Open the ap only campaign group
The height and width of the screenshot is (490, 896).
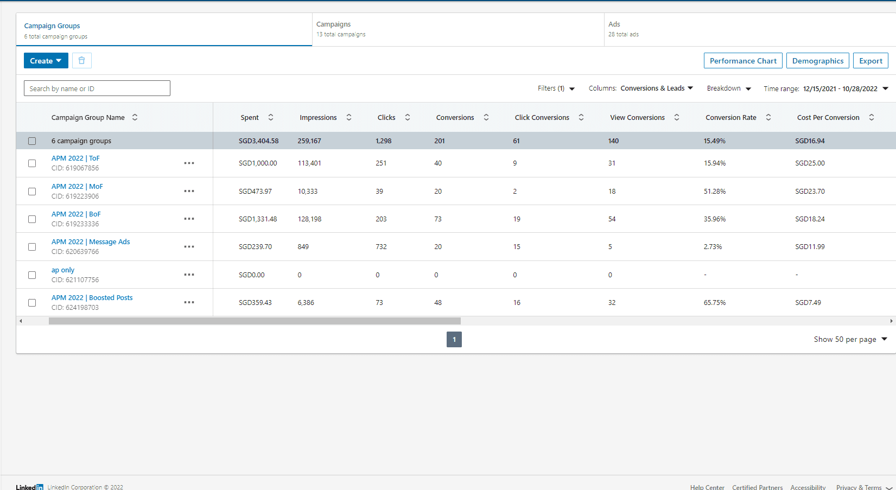tap(63, 270)
